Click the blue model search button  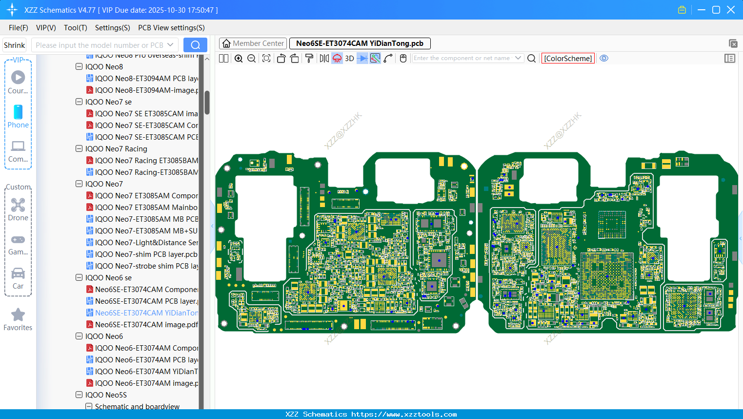coord(195,45)
